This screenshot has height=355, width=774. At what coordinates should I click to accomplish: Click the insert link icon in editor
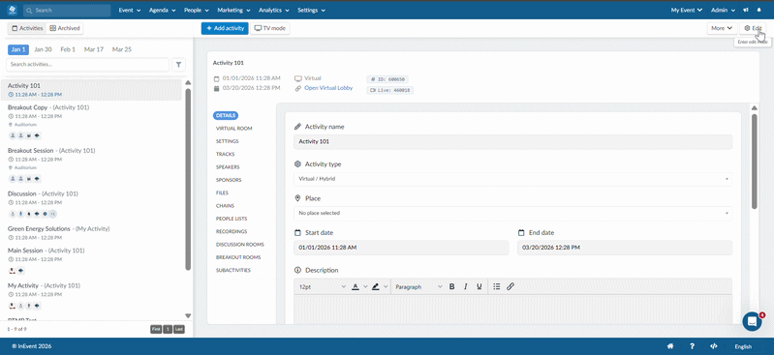pyautogui.click(x=511, y=286)
